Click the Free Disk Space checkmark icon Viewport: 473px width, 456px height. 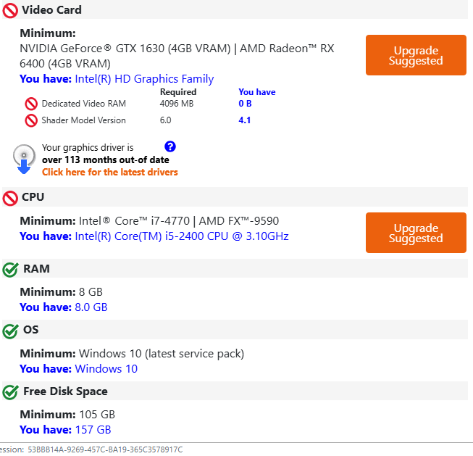click(x=11, y=392)
